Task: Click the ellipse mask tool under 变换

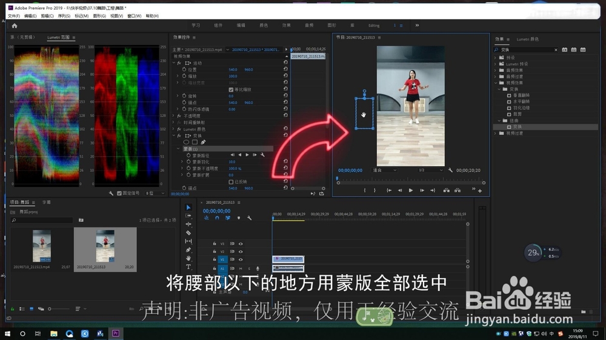Action: pos(186,142)
